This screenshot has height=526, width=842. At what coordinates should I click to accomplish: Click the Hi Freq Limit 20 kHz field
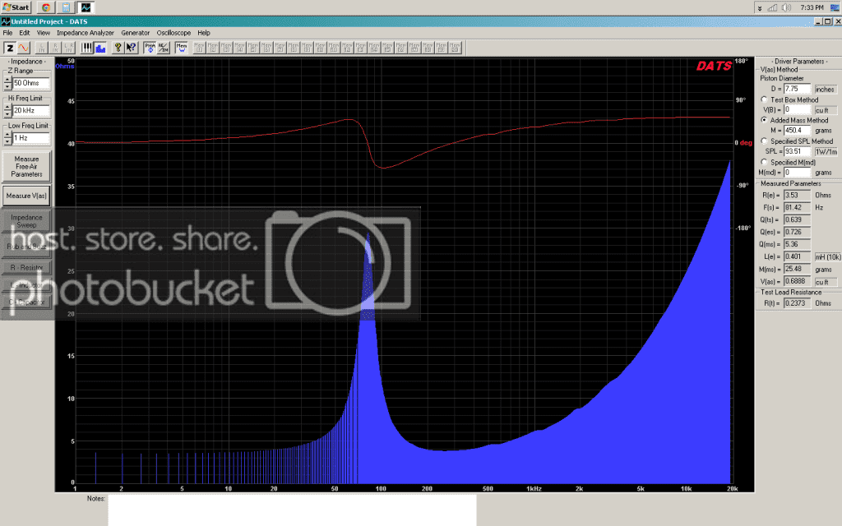[x=31, y=111]
